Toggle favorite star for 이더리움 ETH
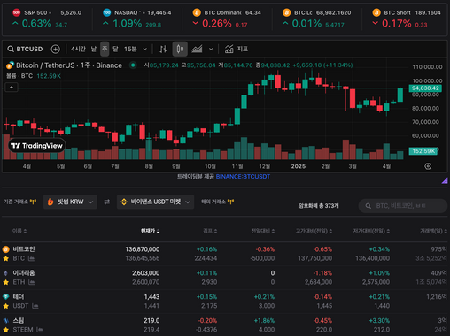The width and height of the screenshot is (450, 336). 5,282
